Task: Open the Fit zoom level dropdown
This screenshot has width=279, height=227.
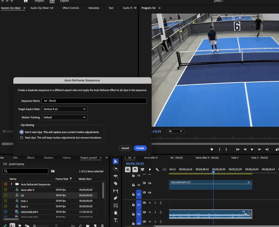Action: coord(175,131)
